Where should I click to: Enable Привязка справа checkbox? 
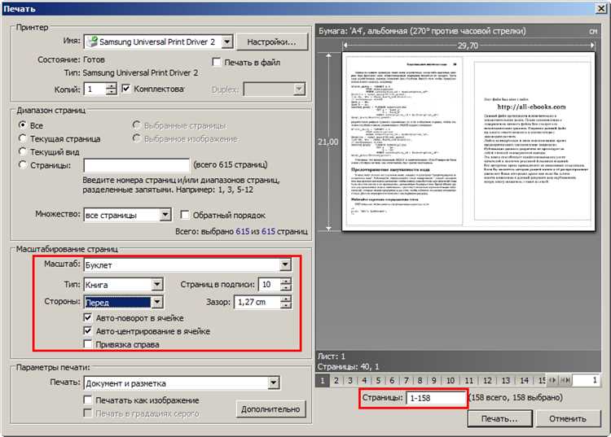tap(88, 344)
